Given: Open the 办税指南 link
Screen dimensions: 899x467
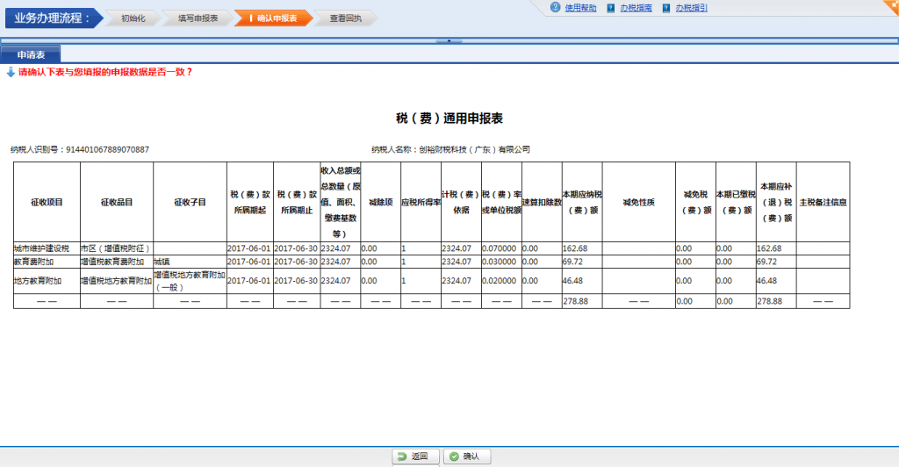Looking at the screenshot, I should pyautogui.click(x=635, y=8).
